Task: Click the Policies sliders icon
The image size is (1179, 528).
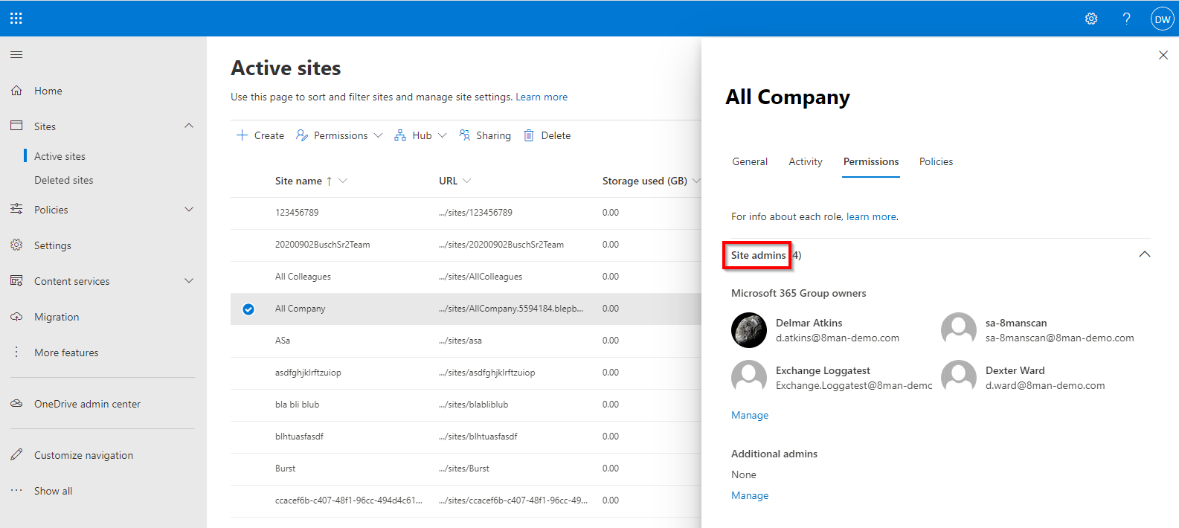Action: (x=16, y=209)
